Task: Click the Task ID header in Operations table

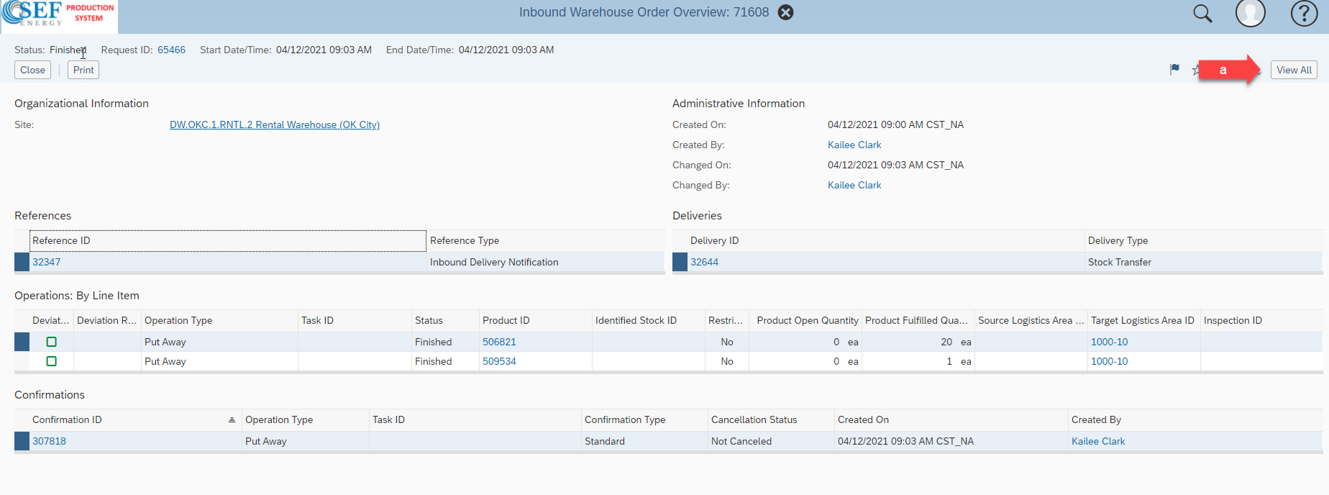Action: point(355,320)
